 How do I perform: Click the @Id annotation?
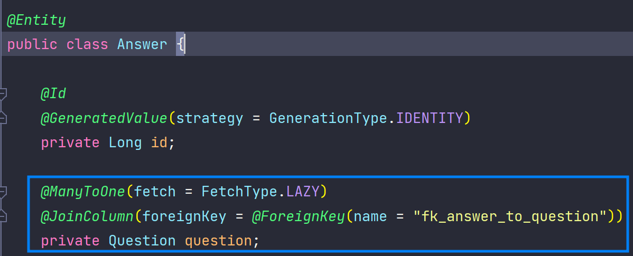(x=53, y=94)
